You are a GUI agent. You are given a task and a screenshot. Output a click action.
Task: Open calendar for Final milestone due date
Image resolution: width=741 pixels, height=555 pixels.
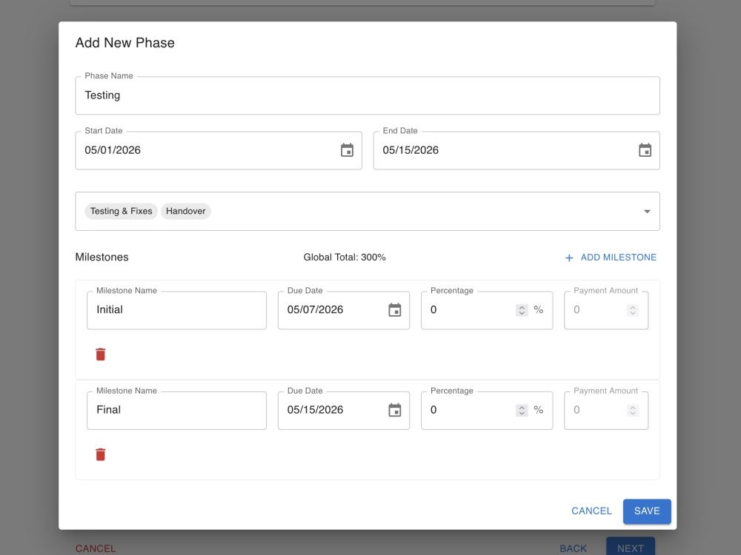395,410
